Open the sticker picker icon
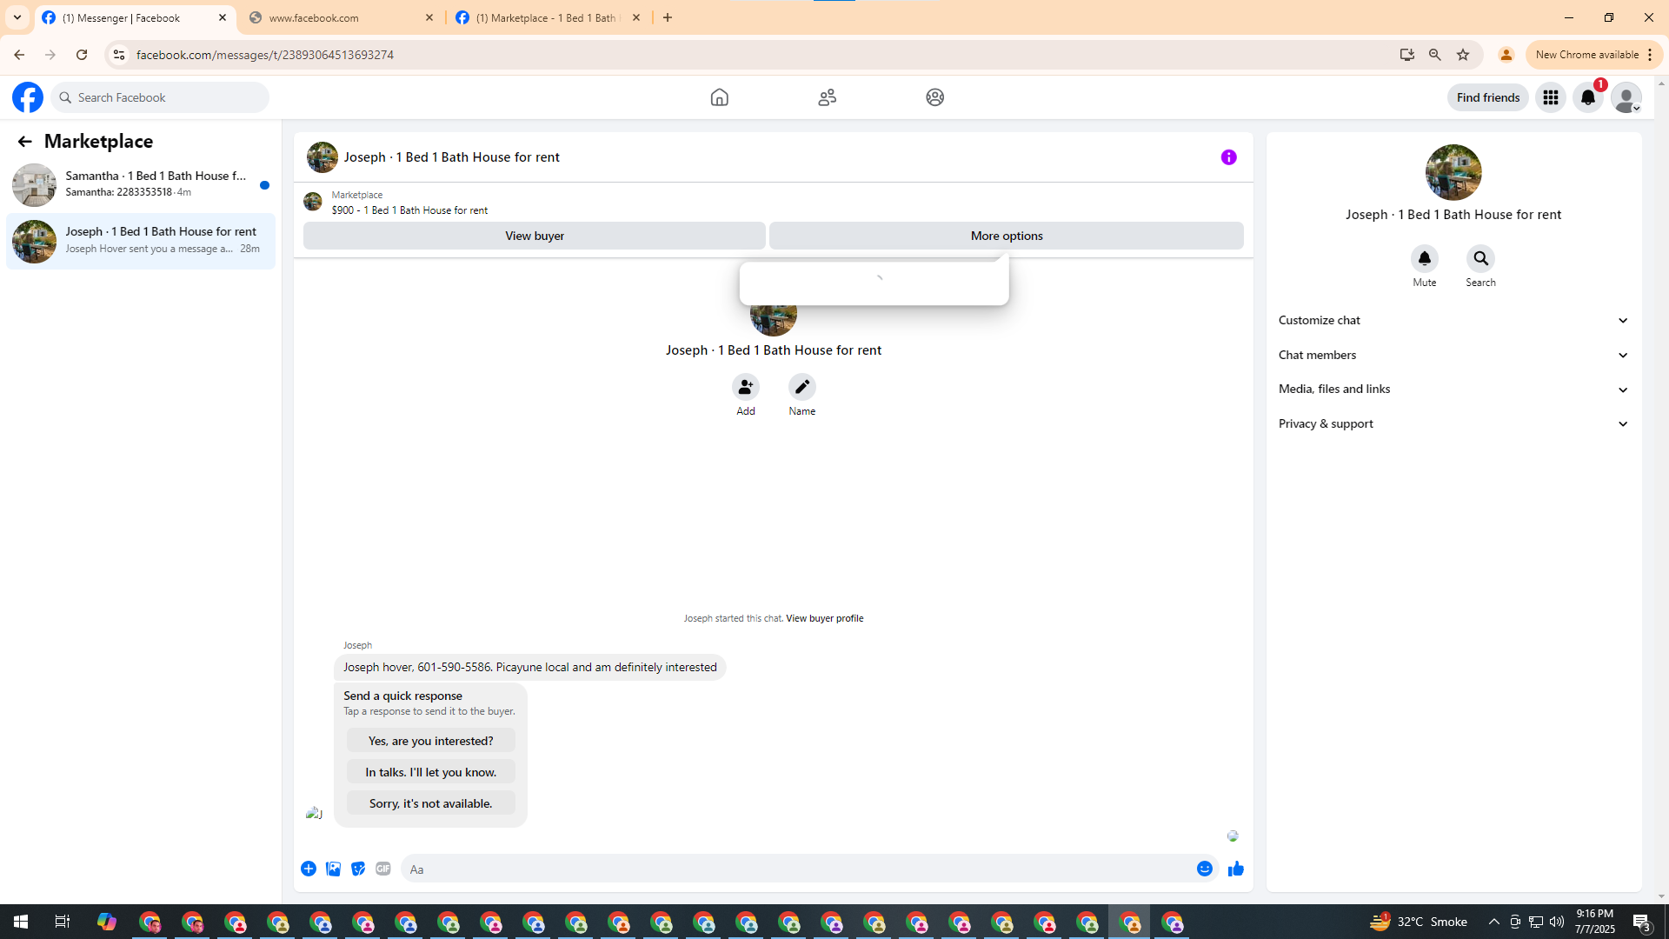This screenshot has width=1669, height=939. [x=358, y=869]
